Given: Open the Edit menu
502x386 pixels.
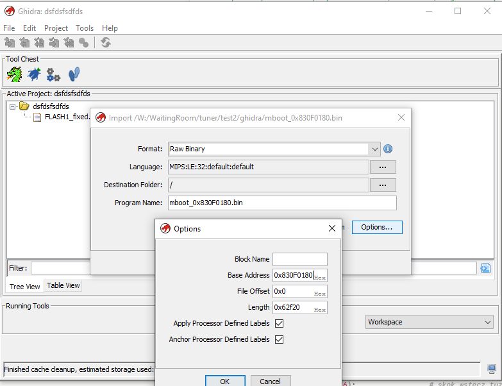Looking at the screenshot, I should click(29, 28).
